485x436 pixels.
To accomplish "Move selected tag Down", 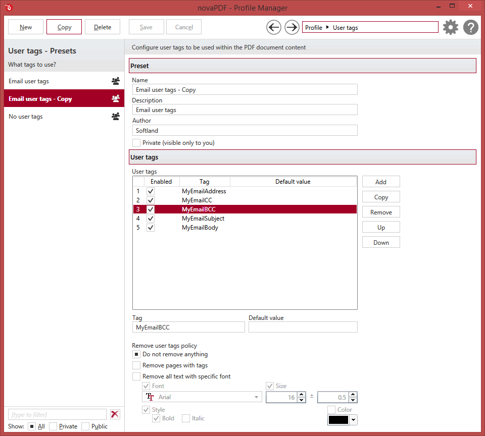I will tap(381, 242).
